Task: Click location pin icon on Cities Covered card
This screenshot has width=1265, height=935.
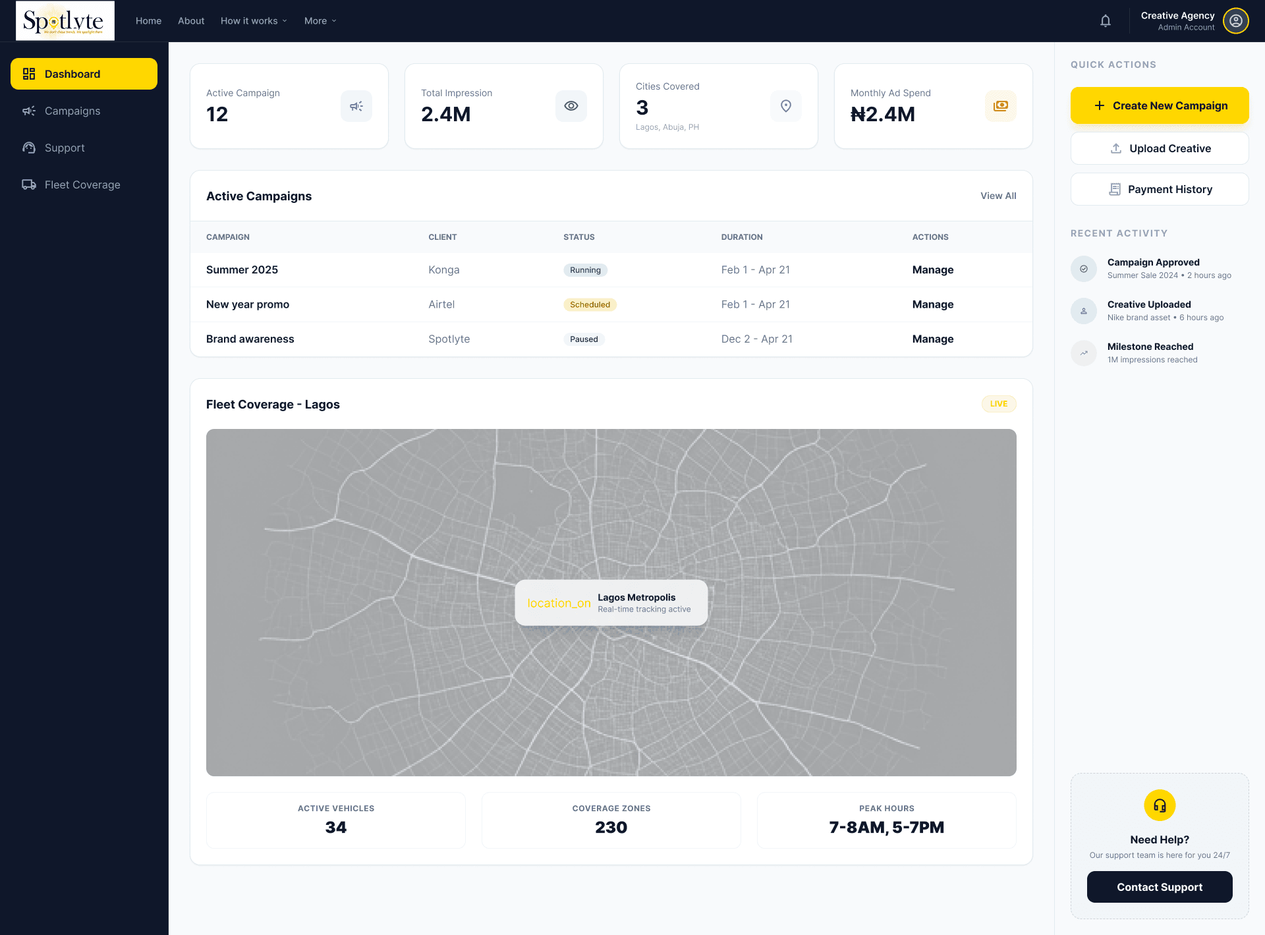Action: pyautogui.click(x=786, y=106)
